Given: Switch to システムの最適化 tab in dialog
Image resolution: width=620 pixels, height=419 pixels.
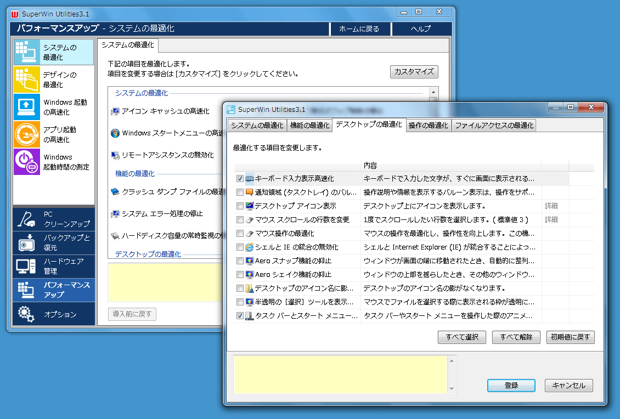Looking at the screenshot, I should (257, 125).
